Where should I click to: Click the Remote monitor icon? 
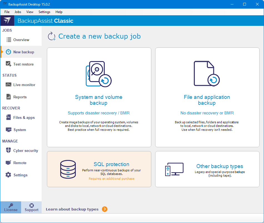pyautogui.click(x=9, y=163)
